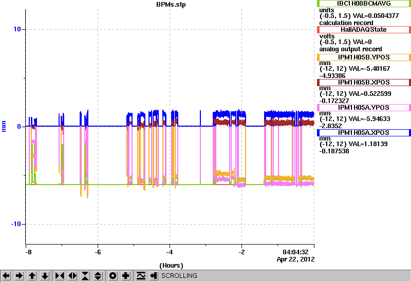The width and height of the screenshot is (411, 282).
Task: Click the mm y-axis unit label
Action: click(4, 126)
